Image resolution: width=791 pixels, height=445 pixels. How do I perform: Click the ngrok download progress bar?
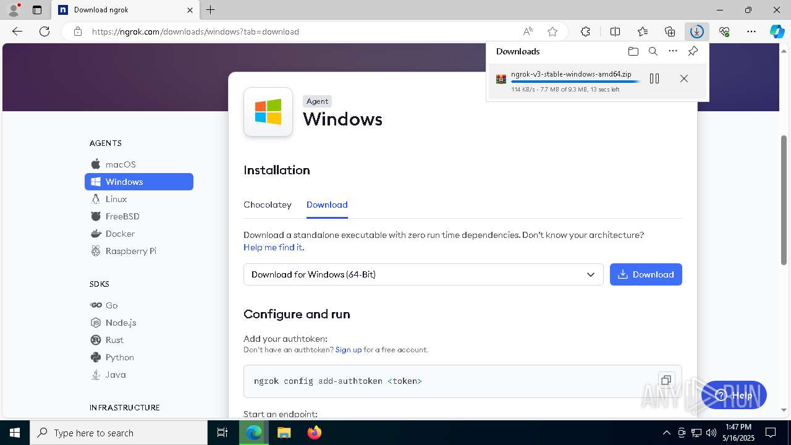tap(575, 82)
